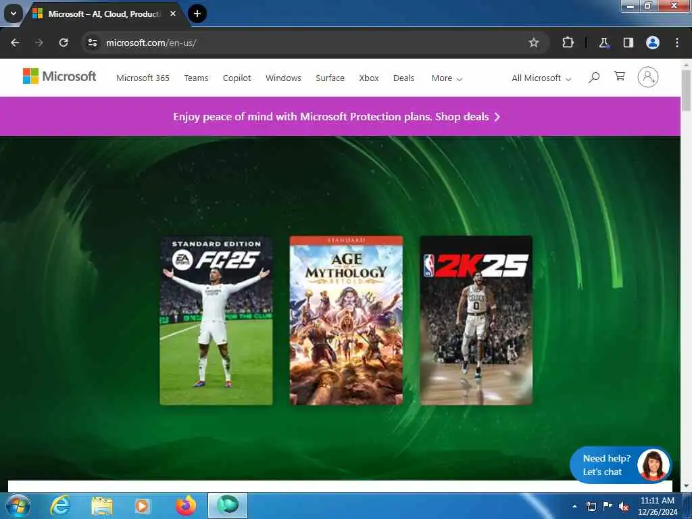Image resolution: width=692 pixels, height=519 pixels.
Task: Go to Xbox nav link
Action: click(369, 78)
